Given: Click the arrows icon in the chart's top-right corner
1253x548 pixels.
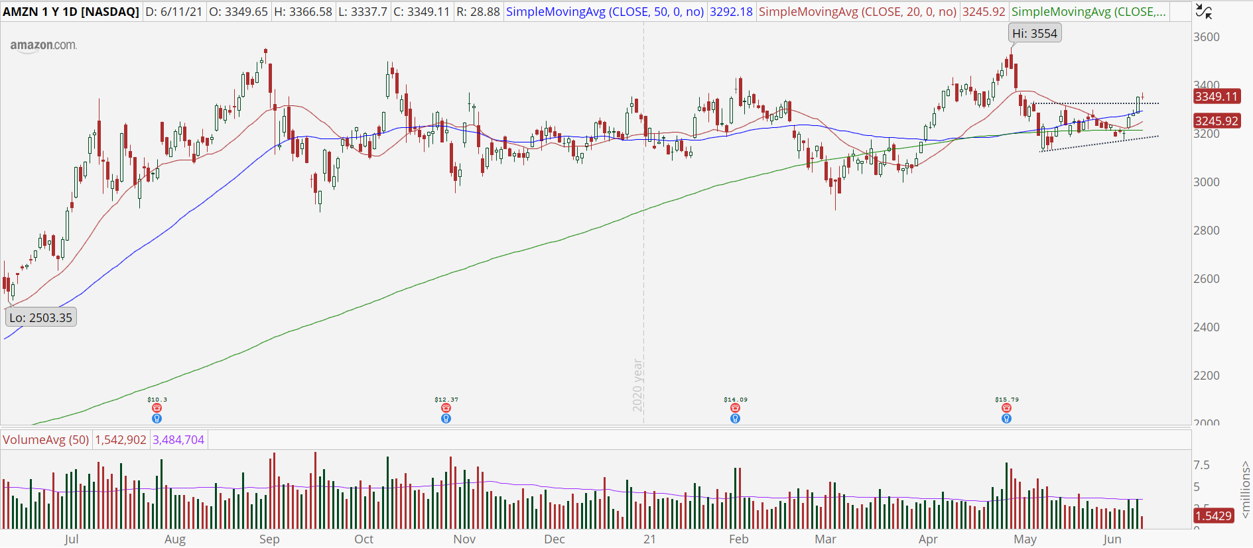Looking at the screenshot, I should (1203, 11).
